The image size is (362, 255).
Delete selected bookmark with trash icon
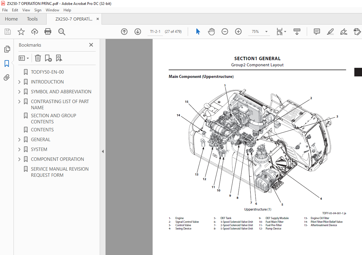(x=38, y=58)
